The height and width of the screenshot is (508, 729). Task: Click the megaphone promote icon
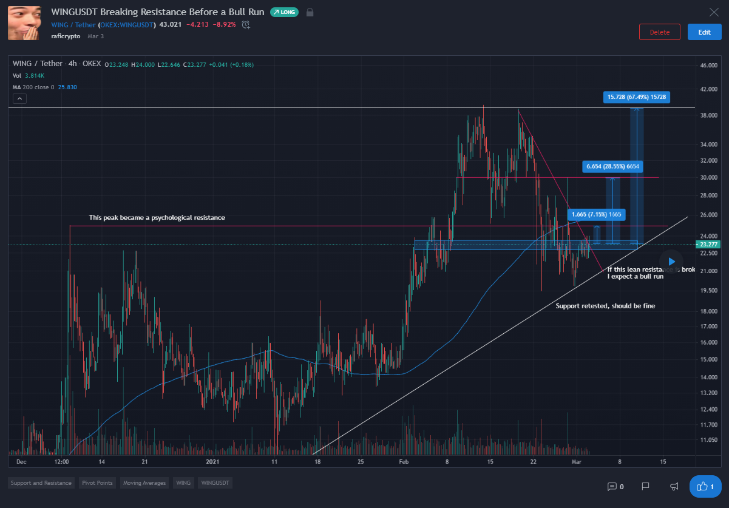click(674, 486)
